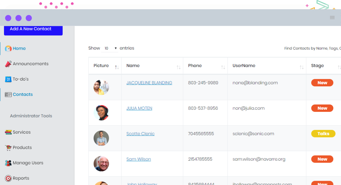
Task: Open Products using the shopping cart icon
Action: click(8, 148)
